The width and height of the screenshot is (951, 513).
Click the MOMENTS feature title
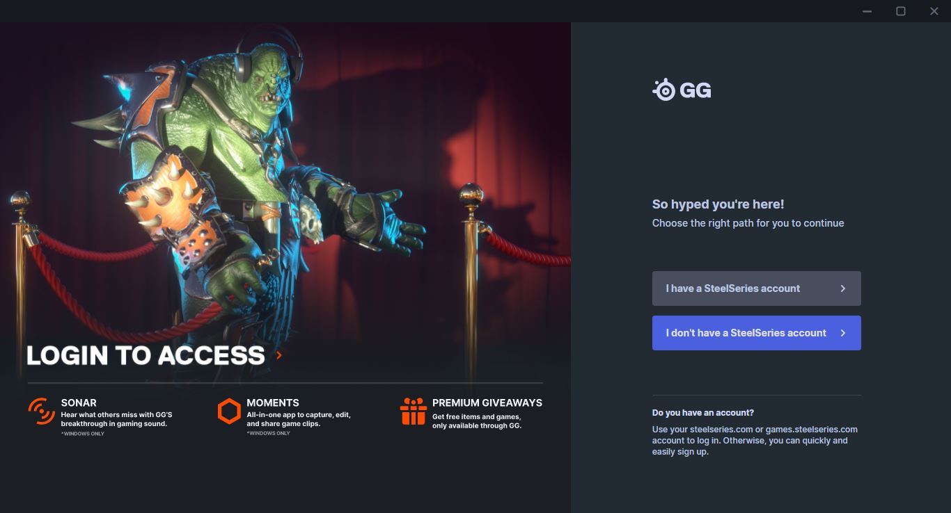pos(273,402)
